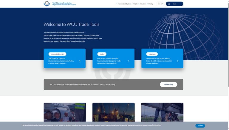Click text 'The essentials for all you need'
The width and height of the screenshot is (229, 130).
[158, 58]
